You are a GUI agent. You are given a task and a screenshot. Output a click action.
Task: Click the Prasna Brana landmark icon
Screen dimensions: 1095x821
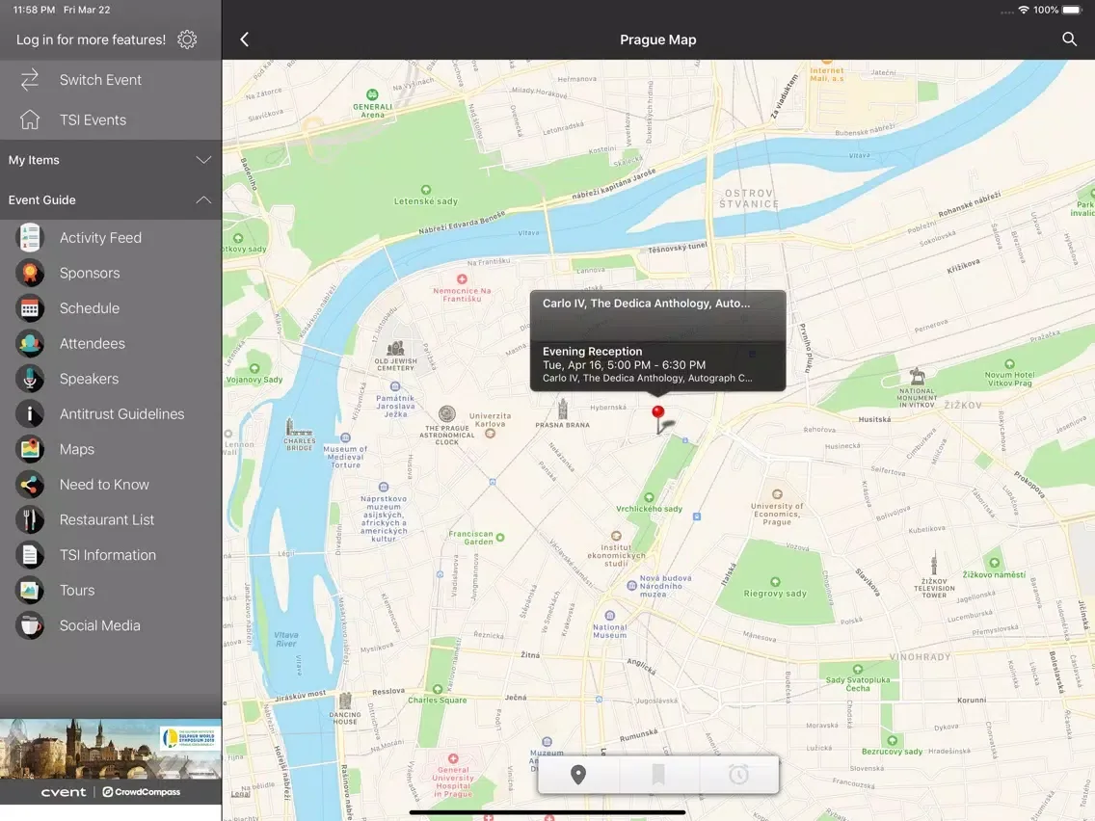562,409
